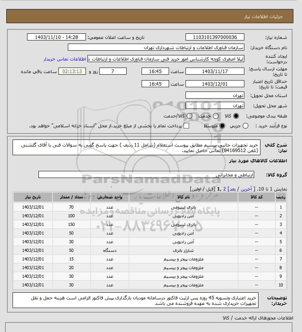This screenshot has width=302, height=332.
Task: Click the واحد شمارش column header
Action: [x=110, y=197]
